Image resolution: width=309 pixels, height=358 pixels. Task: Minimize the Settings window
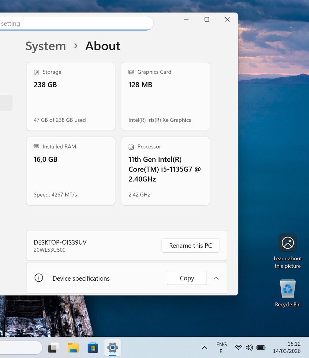(x=186, y=19)
